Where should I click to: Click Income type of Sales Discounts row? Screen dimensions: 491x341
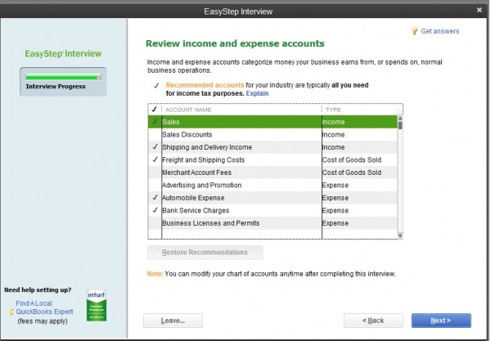coord(334,135)
